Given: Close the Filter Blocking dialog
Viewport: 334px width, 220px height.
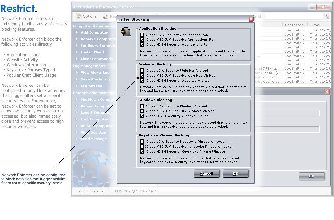Looking at the screenshot, I should point(251,19).
